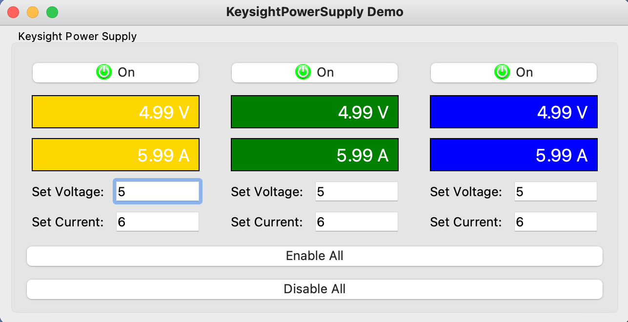This screenshot has width=628, height=322.
Task: Click the blue 5.99 A current display
Action: (514, 155)
